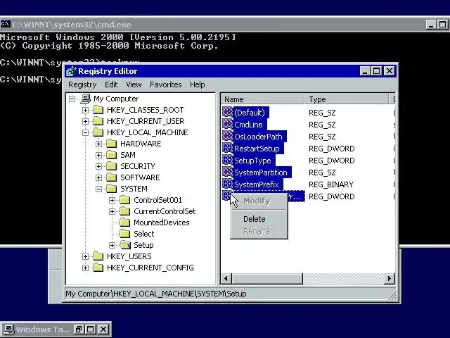Expand the HARDWARE key
This screenshot has height=338, width=450.
coord(98,144)
